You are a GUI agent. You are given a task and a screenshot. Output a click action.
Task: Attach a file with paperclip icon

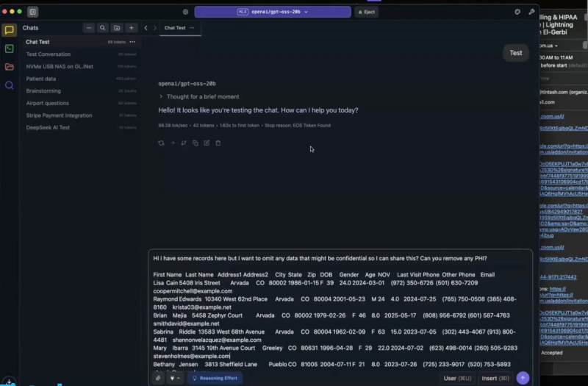pos(158,378)
